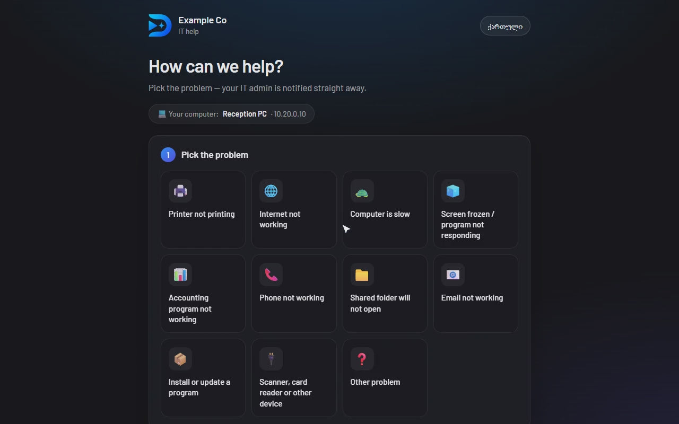Click the 'Reception PC' computer name
The height and width of the screenshot is (424, 679).
point(245,114)
